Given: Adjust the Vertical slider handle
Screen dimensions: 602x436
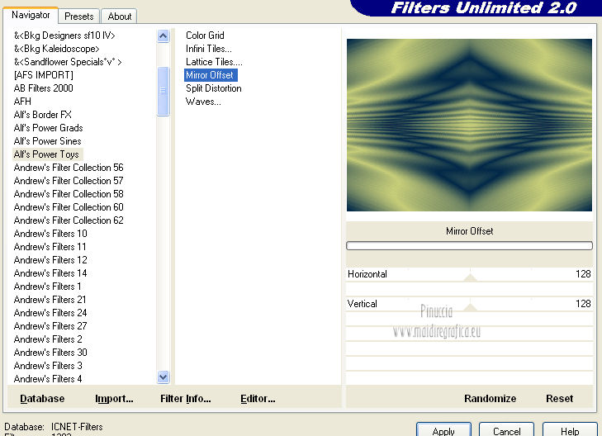Looking at the screenshot, I should (x=470, y=306).
